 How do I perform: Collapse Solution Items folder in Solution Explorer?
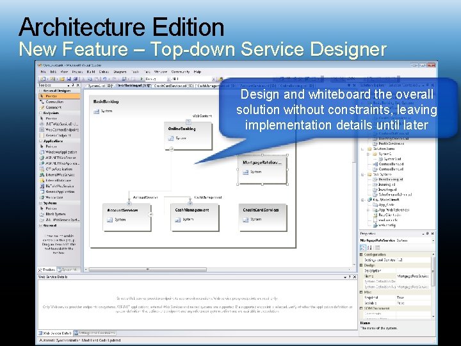[363, 149]
